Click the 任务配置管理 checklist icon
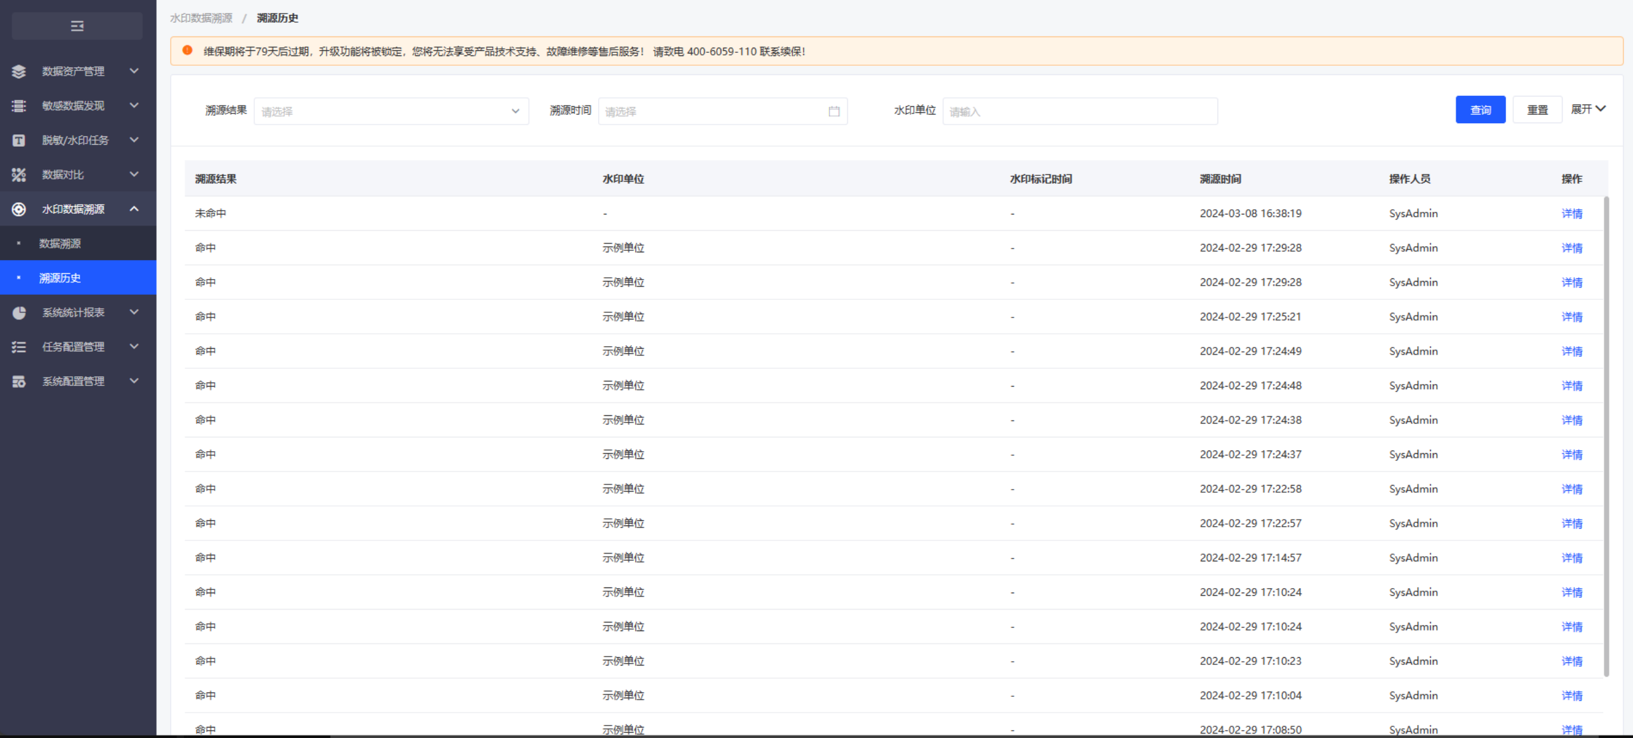Screen dimensions: 1633x738 (19, 347)
